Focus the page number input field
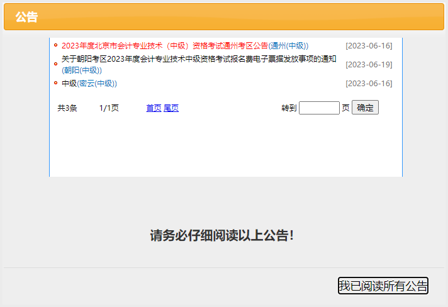This screenshot has height=307, width=448. (319, 108)
